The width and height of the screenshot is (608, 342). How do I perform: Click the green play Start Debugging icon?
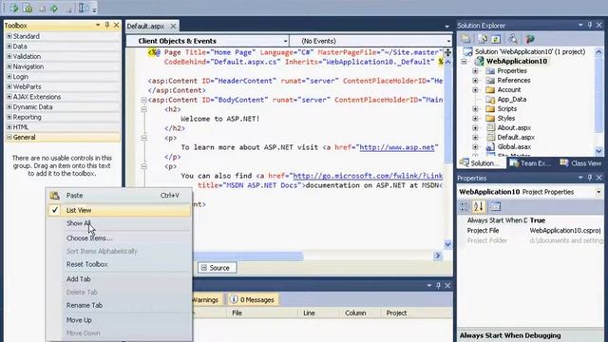point(54,9)
